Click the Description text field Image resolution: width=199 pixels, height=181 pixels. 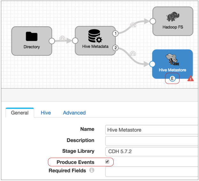(151, 140)
